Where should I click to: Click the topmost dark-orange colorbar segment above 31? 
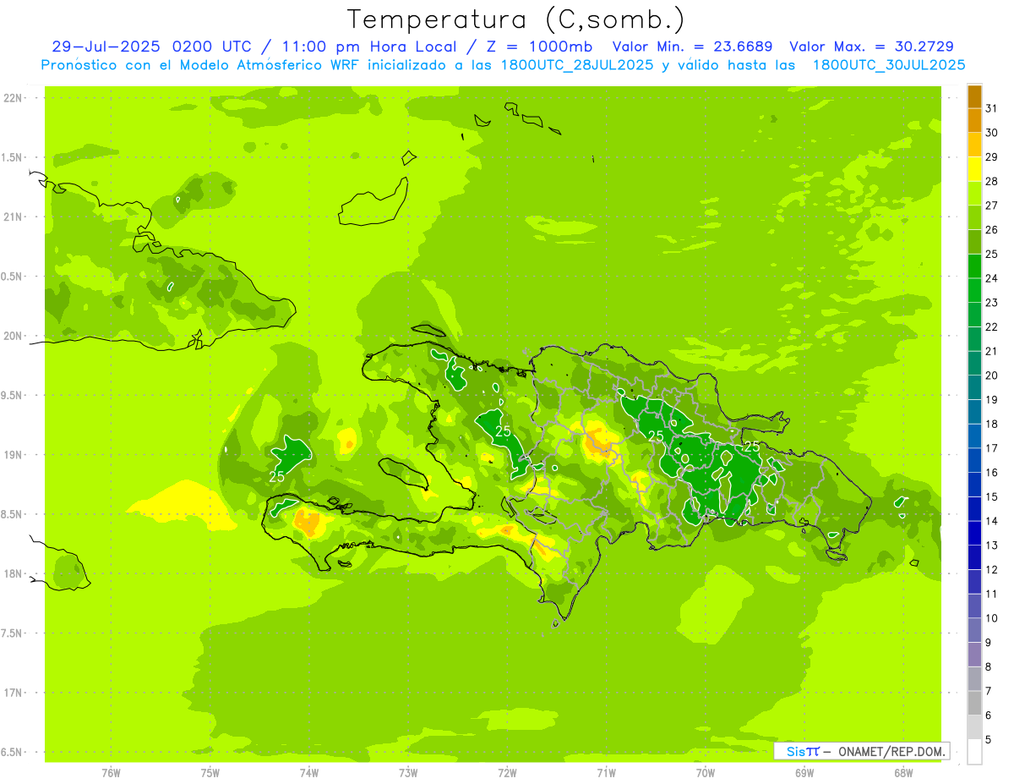(974, 96)
